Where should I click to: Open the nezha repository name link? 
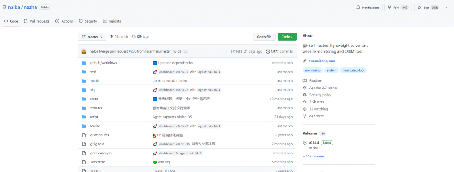[30, 7]
